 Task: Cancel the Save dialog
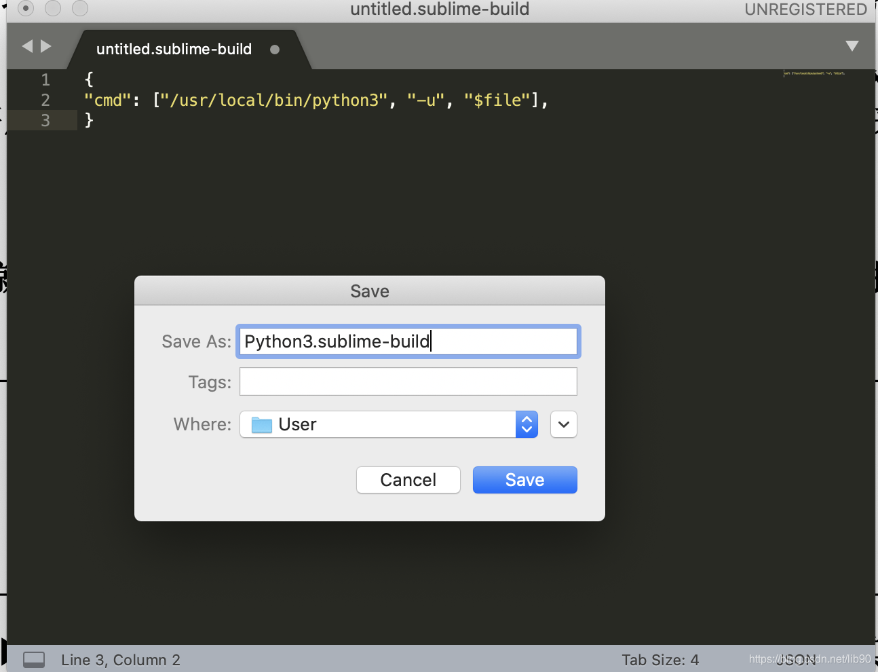[408, 480]
